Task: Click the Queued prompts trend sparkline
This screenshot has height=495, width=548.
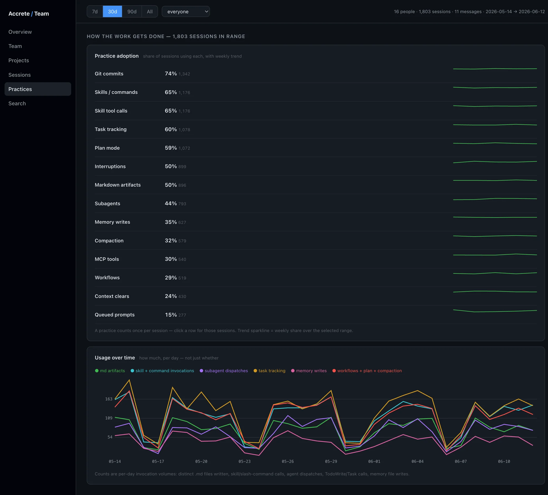Action: tap(495, 311)
